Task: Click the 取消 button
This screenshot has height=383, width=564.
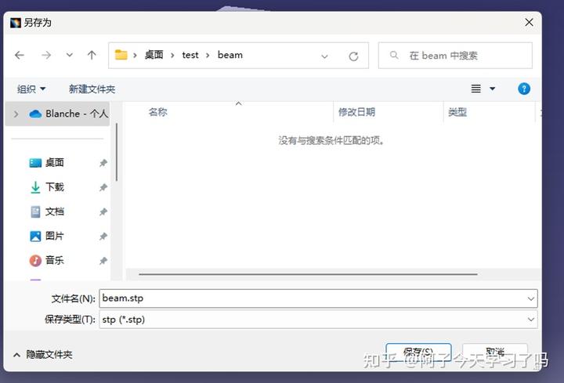Action: pos(495,352)
